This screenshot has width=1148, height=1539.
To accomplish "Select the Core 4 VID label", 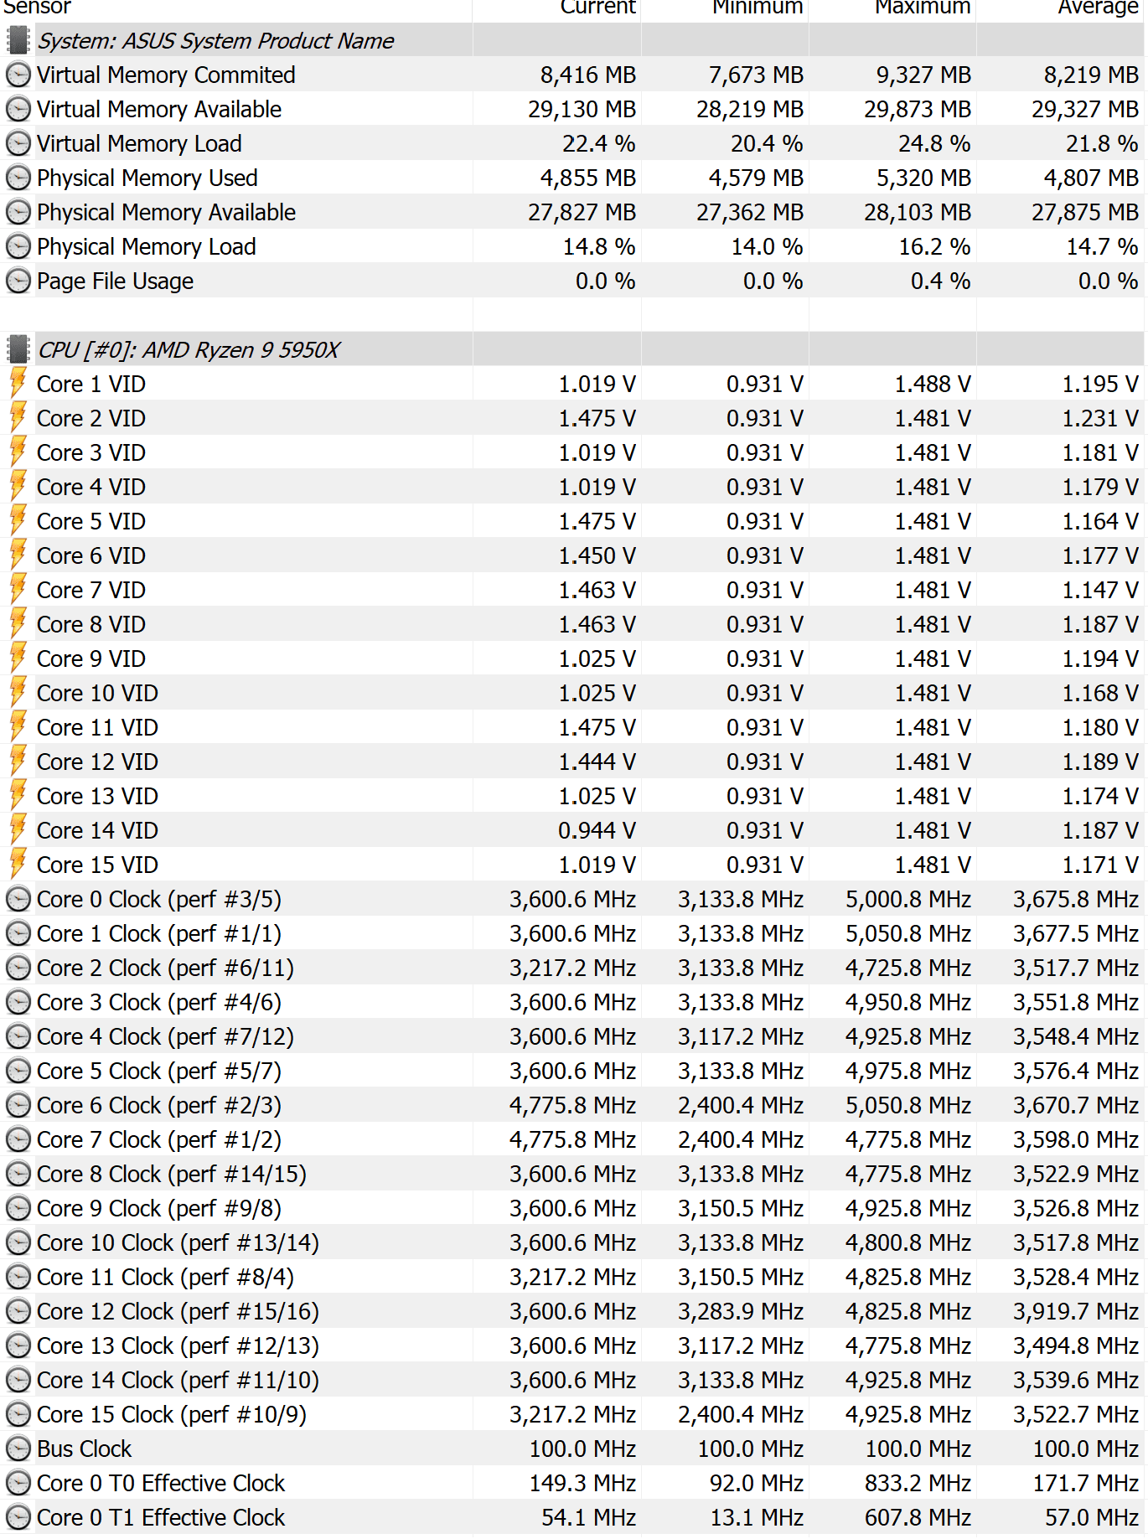I will pyautogui.click(x=91, y=487).
